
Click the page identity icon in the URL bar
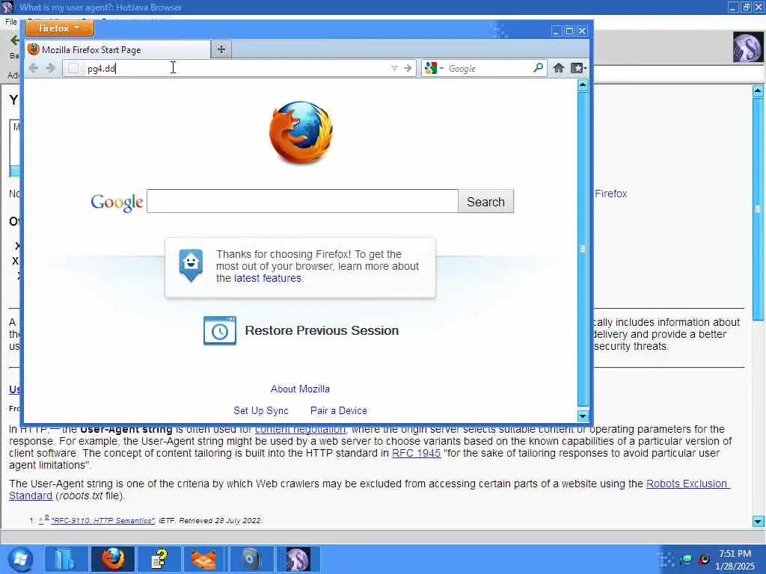(x=73, y=68)
